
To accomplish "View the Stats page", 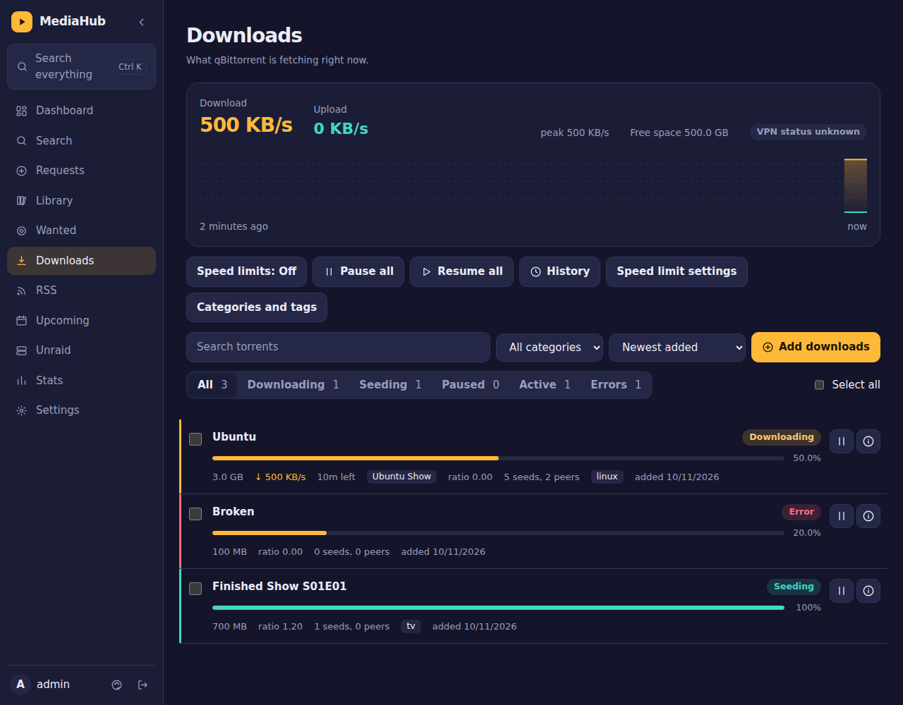I will point(81,381).
